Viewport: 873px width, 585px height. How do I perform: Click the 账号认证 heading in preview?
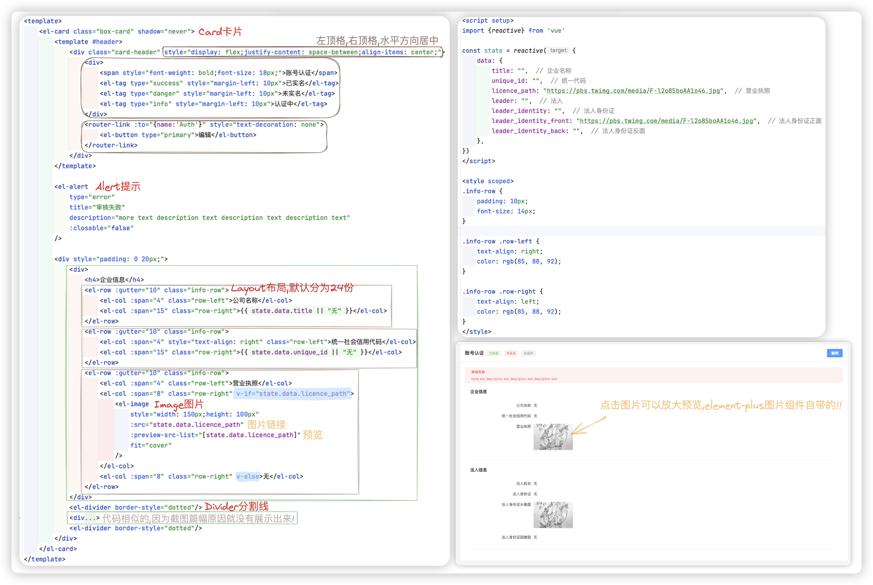pyautogui.click(x=474, y=353)
